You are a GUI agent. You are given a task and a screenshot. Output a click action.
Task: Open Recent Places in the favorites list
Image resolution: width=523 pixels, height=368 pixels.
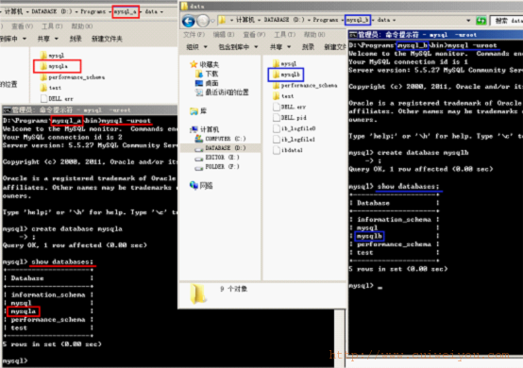pos(222,92)
